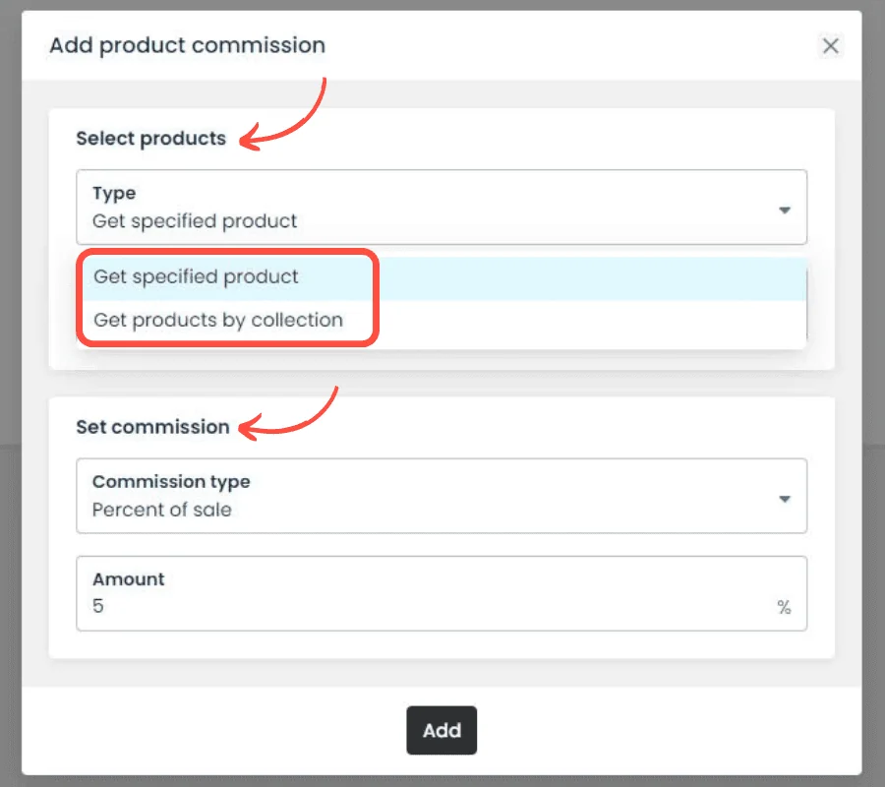The width and height of the screenshot is (885, 787).
Task: Click the "Select products" section heading
Action: point(150,139)
